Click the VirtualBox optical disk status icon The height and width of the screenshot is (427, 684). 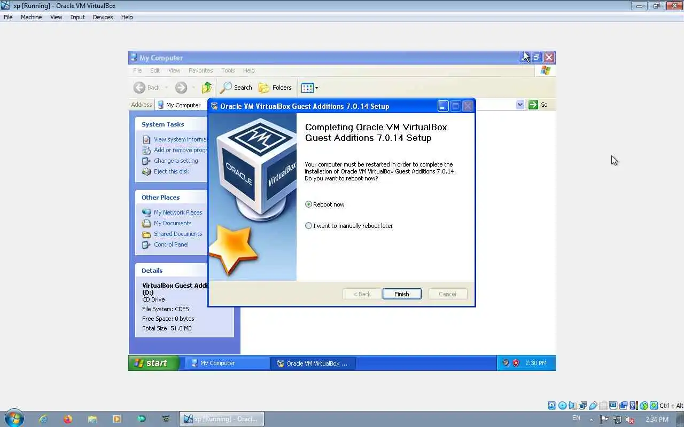pos(562,406)
